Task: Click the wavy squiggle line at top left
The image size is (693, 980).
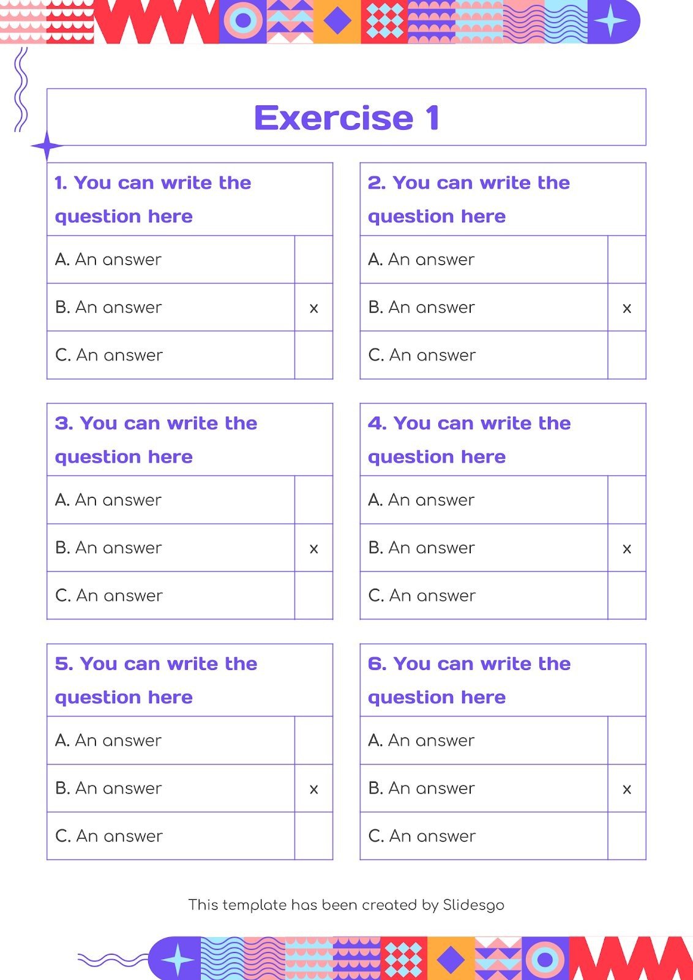Action: coord(21,89)
